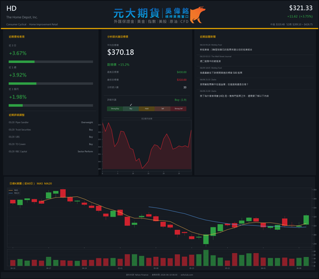The width and height of the screenshot is (319, 279).
Task: Select The Home Depot, Inc. company name
Action: pyautogui.click(x=22, y=17)
